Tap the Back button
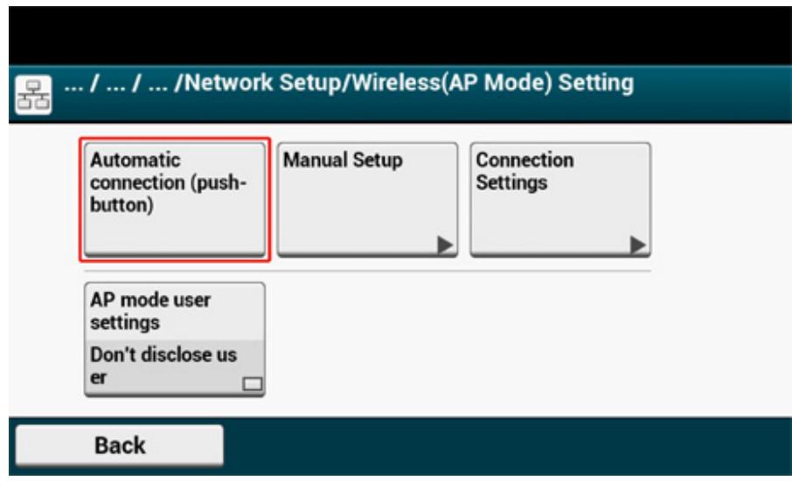The image size is (792, 481). point(120,445)
